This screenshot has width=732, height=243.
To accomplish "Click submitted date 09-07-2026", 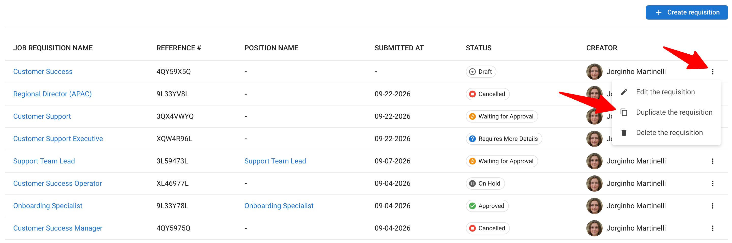I will tap(392, 161).
